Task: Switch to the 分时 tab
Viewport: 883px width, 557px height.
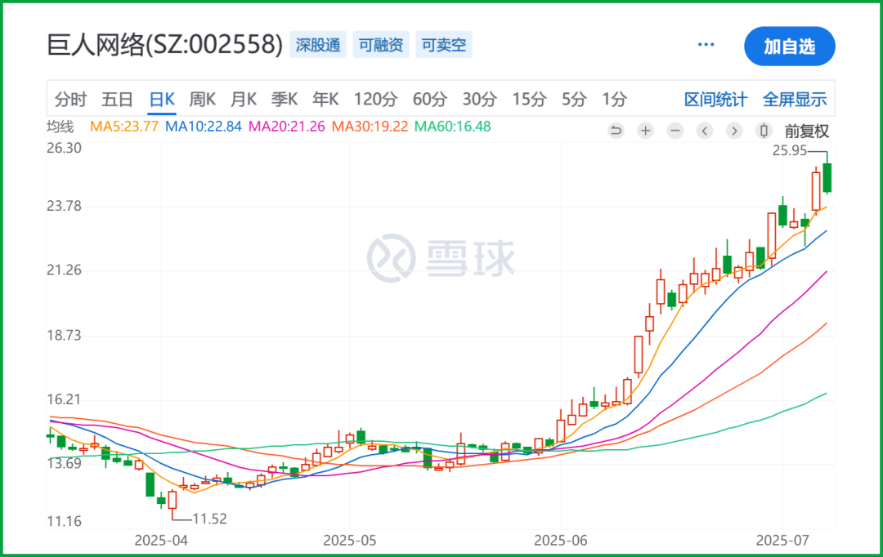Action: pos(70,100)
